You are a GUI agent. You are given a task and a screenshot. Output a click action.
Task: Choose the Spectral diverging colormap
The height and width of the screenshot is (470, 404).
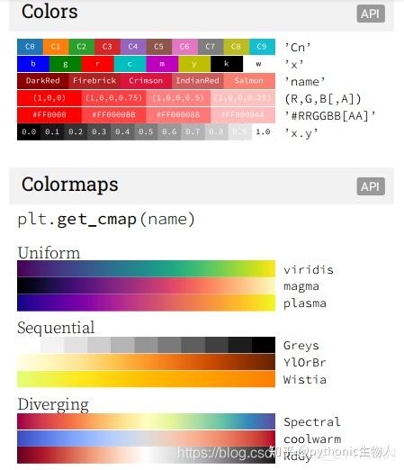pos(146,421)
